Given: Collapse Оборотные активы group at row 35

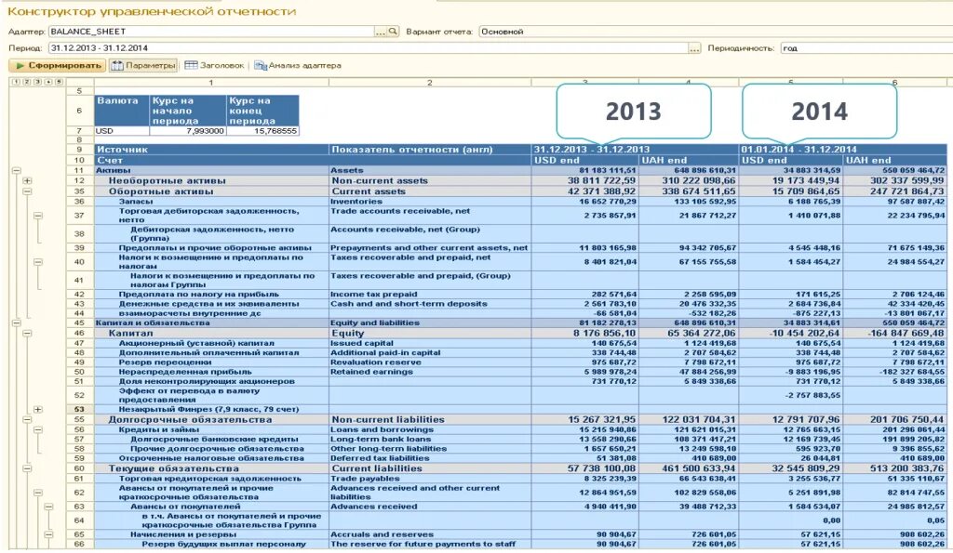Looking at the screenshot, I should (x=27, y=191).
